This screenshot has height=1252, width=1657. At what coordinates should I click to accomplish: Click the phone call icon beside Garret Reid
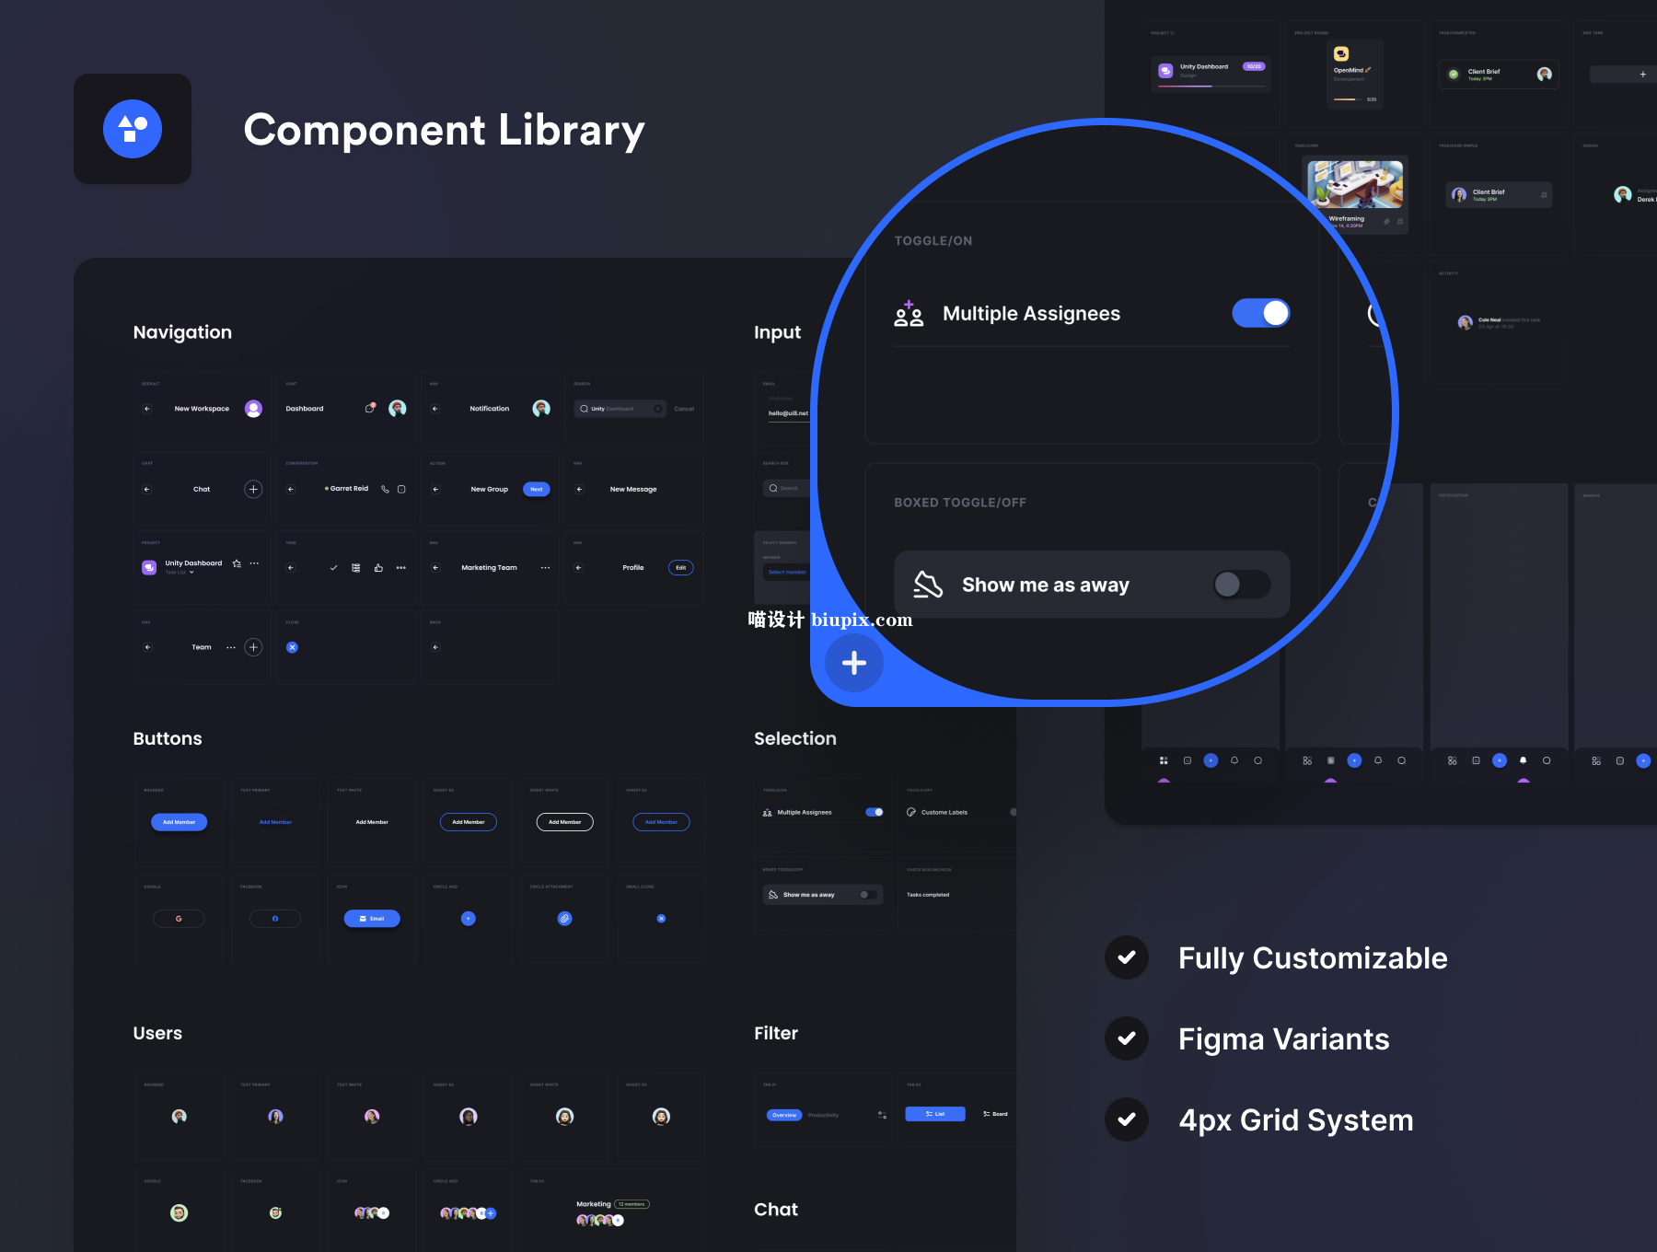coord(386,489)
